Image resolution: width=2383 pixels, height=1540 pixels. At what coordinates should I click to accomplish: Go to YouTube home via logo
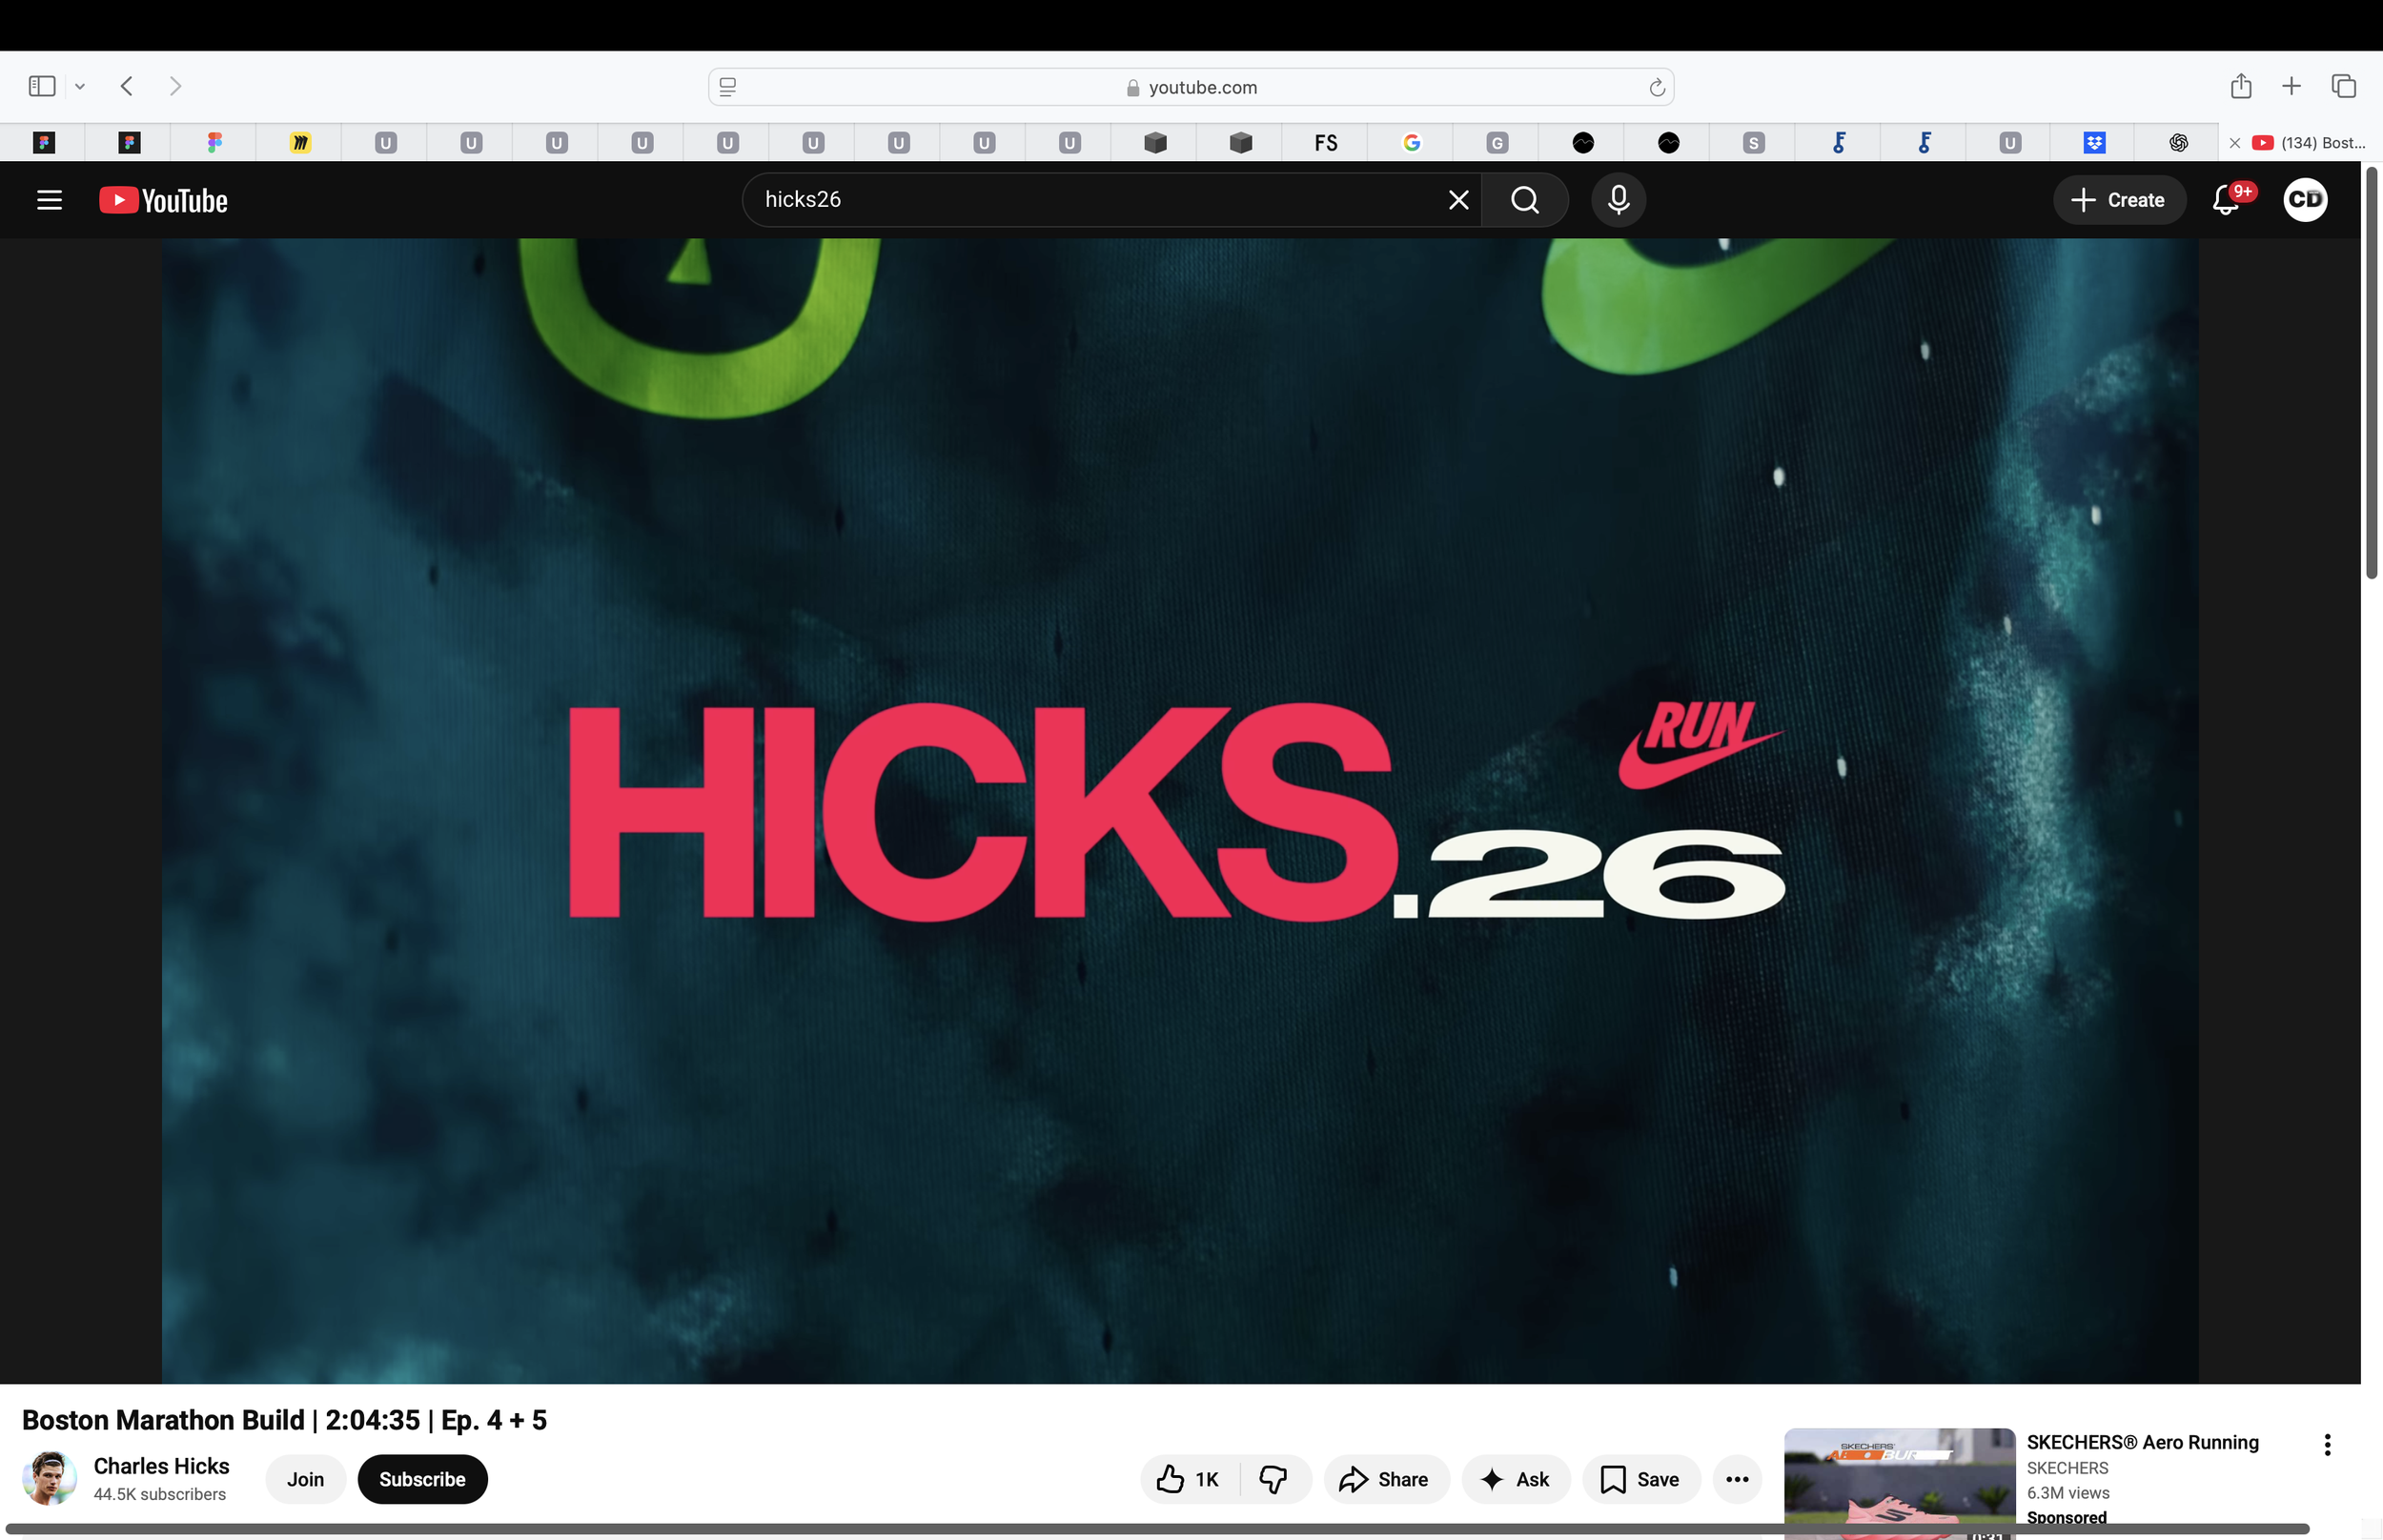164,200
